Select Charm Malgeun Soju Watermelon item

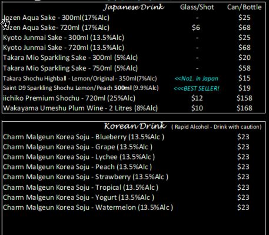(x=88, y=208)
